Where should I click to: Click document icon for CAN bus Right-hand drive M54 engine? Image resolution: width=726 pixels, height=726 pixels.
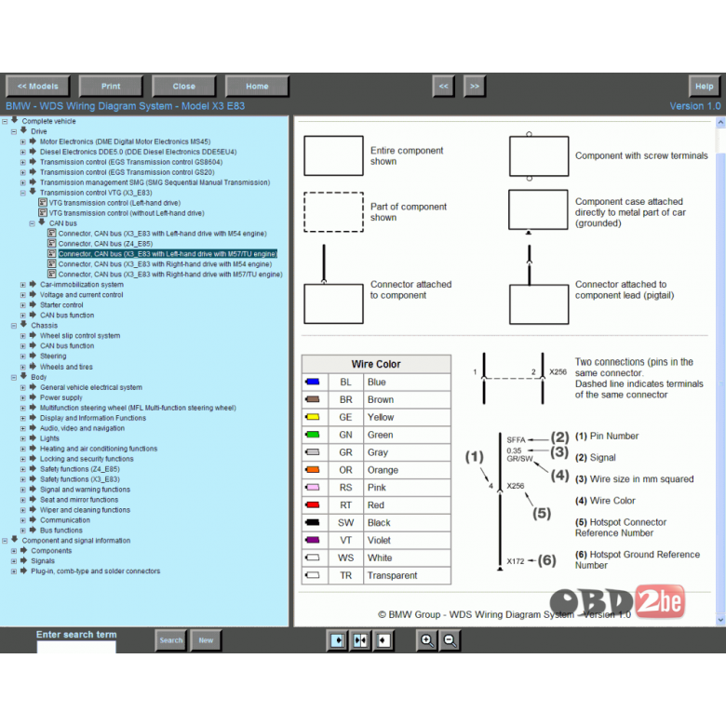pos(52,263)
